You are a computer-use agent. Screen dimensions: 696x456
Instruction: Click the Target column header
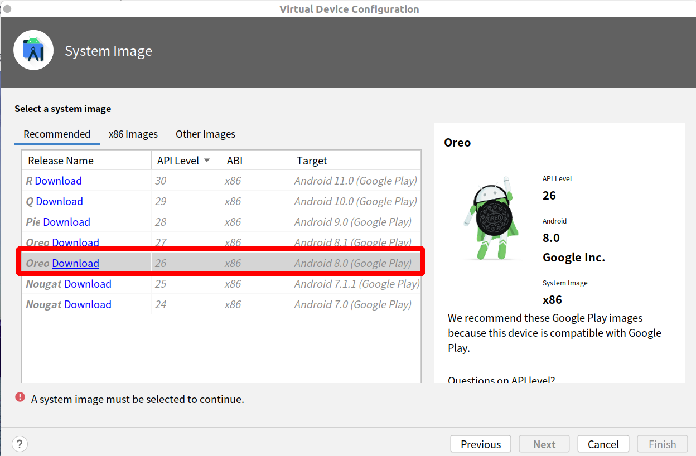356,161
